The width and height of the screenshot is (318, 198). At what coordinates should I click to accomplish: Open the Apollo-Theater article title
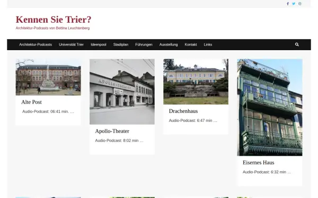[x=112, y=131]
